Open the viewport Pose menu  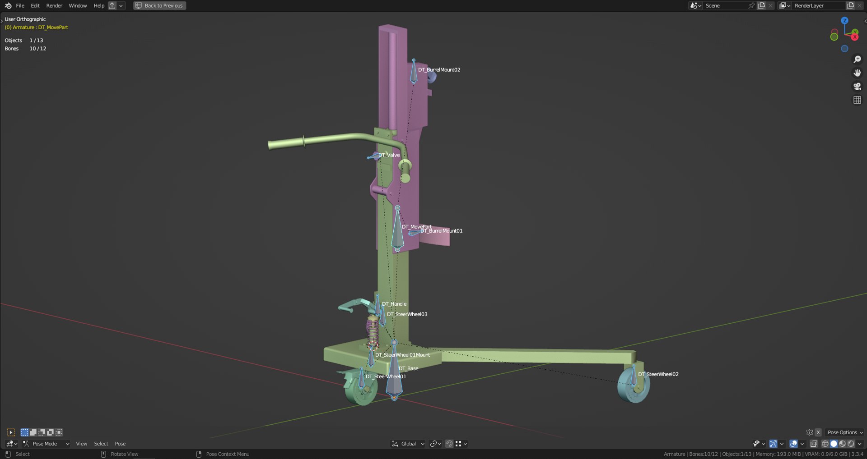click(120, 444)
